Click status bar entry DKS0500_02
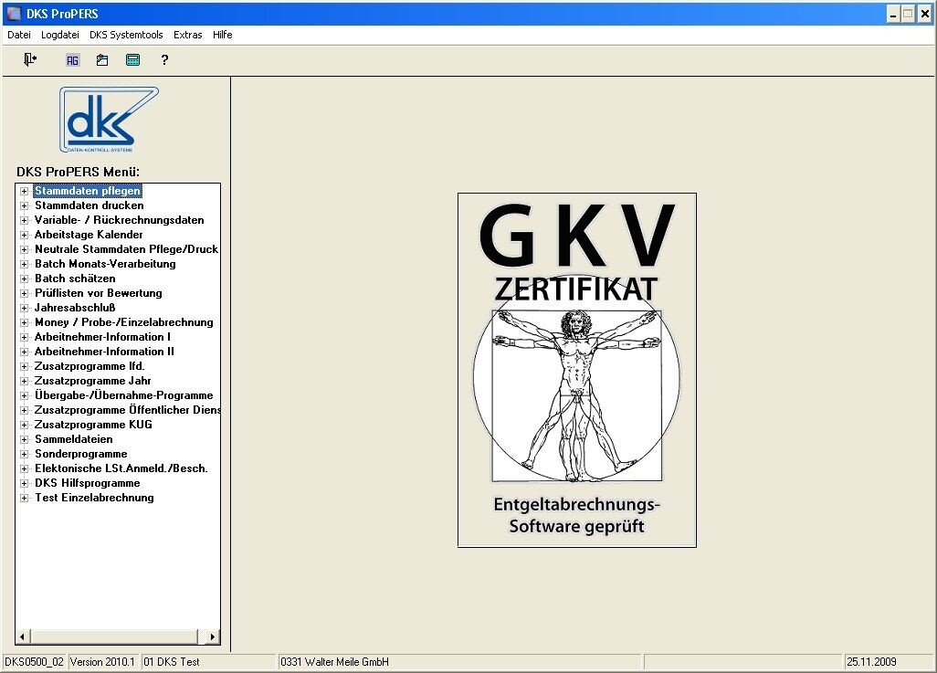Screen dimensions: 937x673 pyautogui.click(x=34, y=662)
